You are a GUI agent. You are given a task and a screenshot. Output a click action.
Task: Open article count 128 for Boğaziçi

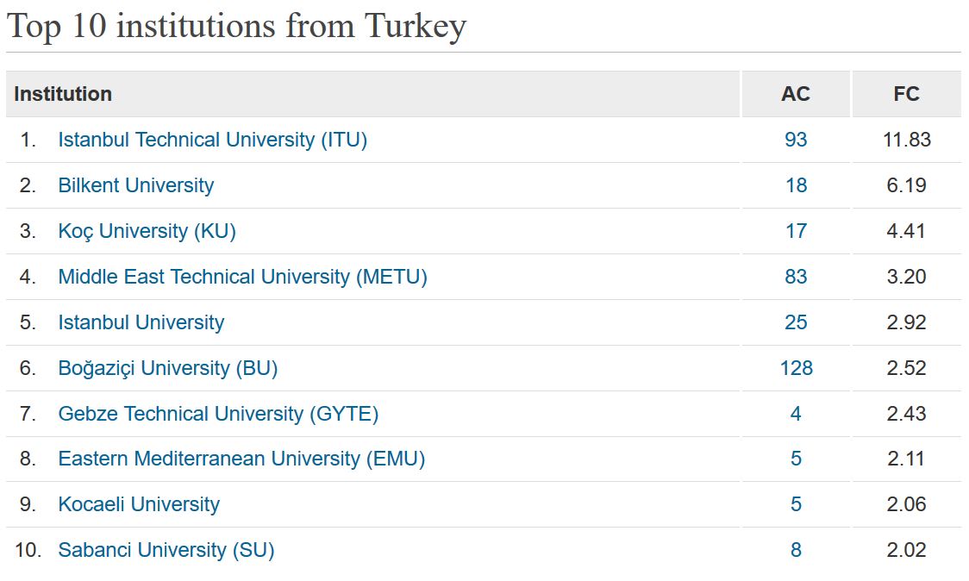pyautogui.click(x=796, y=368)
